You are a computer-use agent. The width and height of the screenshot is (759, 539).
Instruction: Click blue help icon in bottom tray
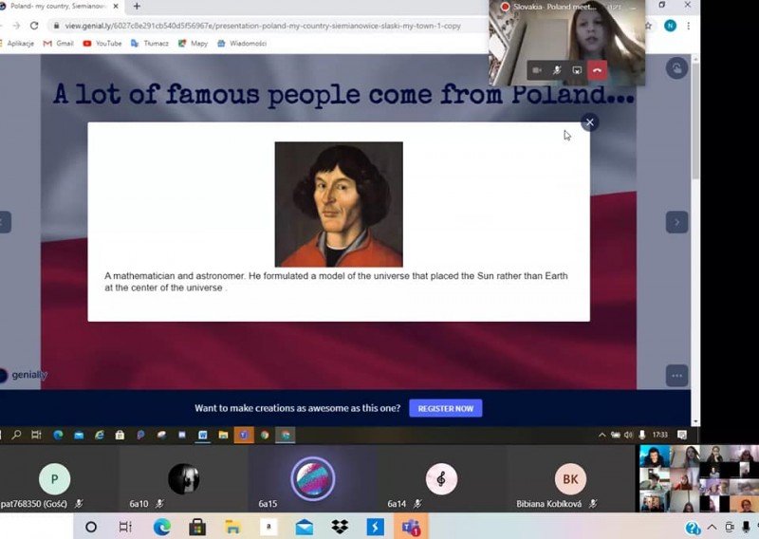(x=693, y=528)
